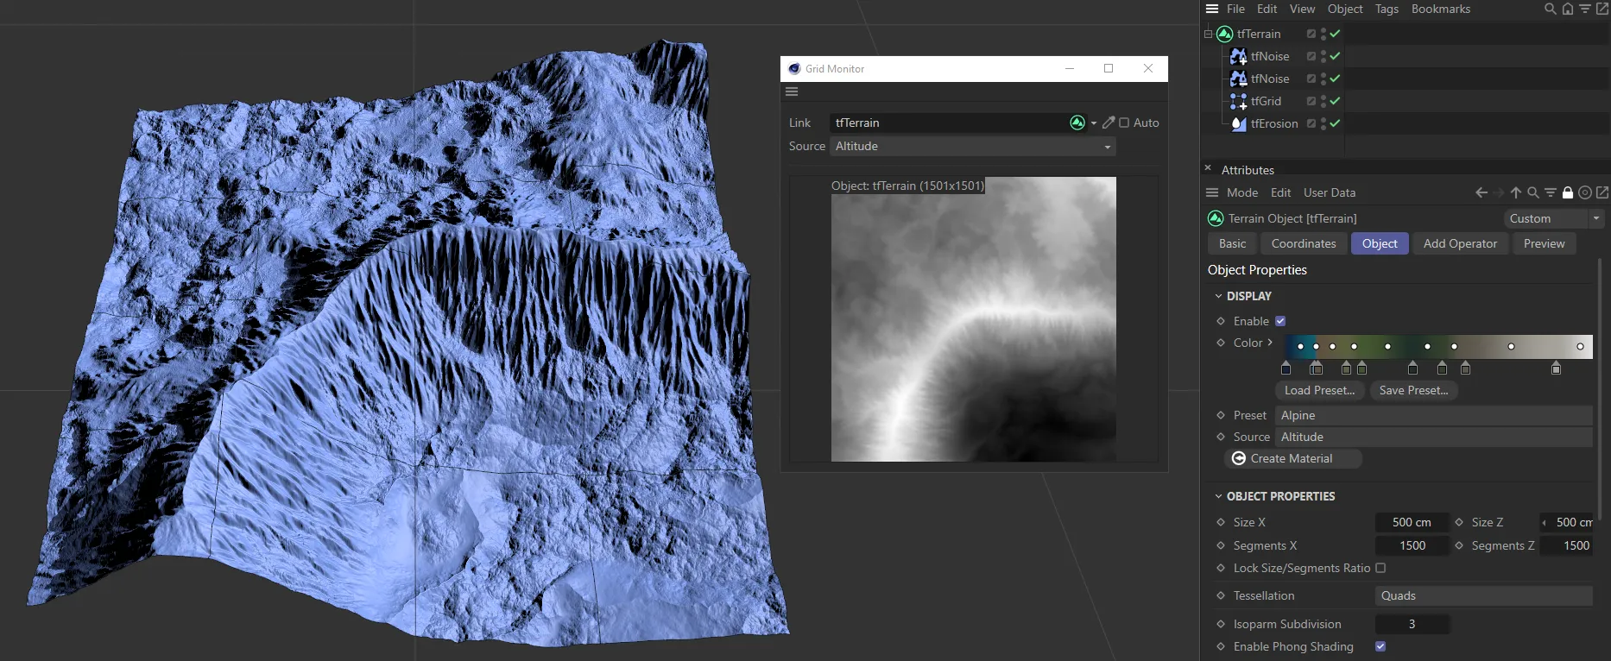The width and height of the screenshot is (1611, 661).
Task: Click the Segments X value field
Action: point(1412,545)
